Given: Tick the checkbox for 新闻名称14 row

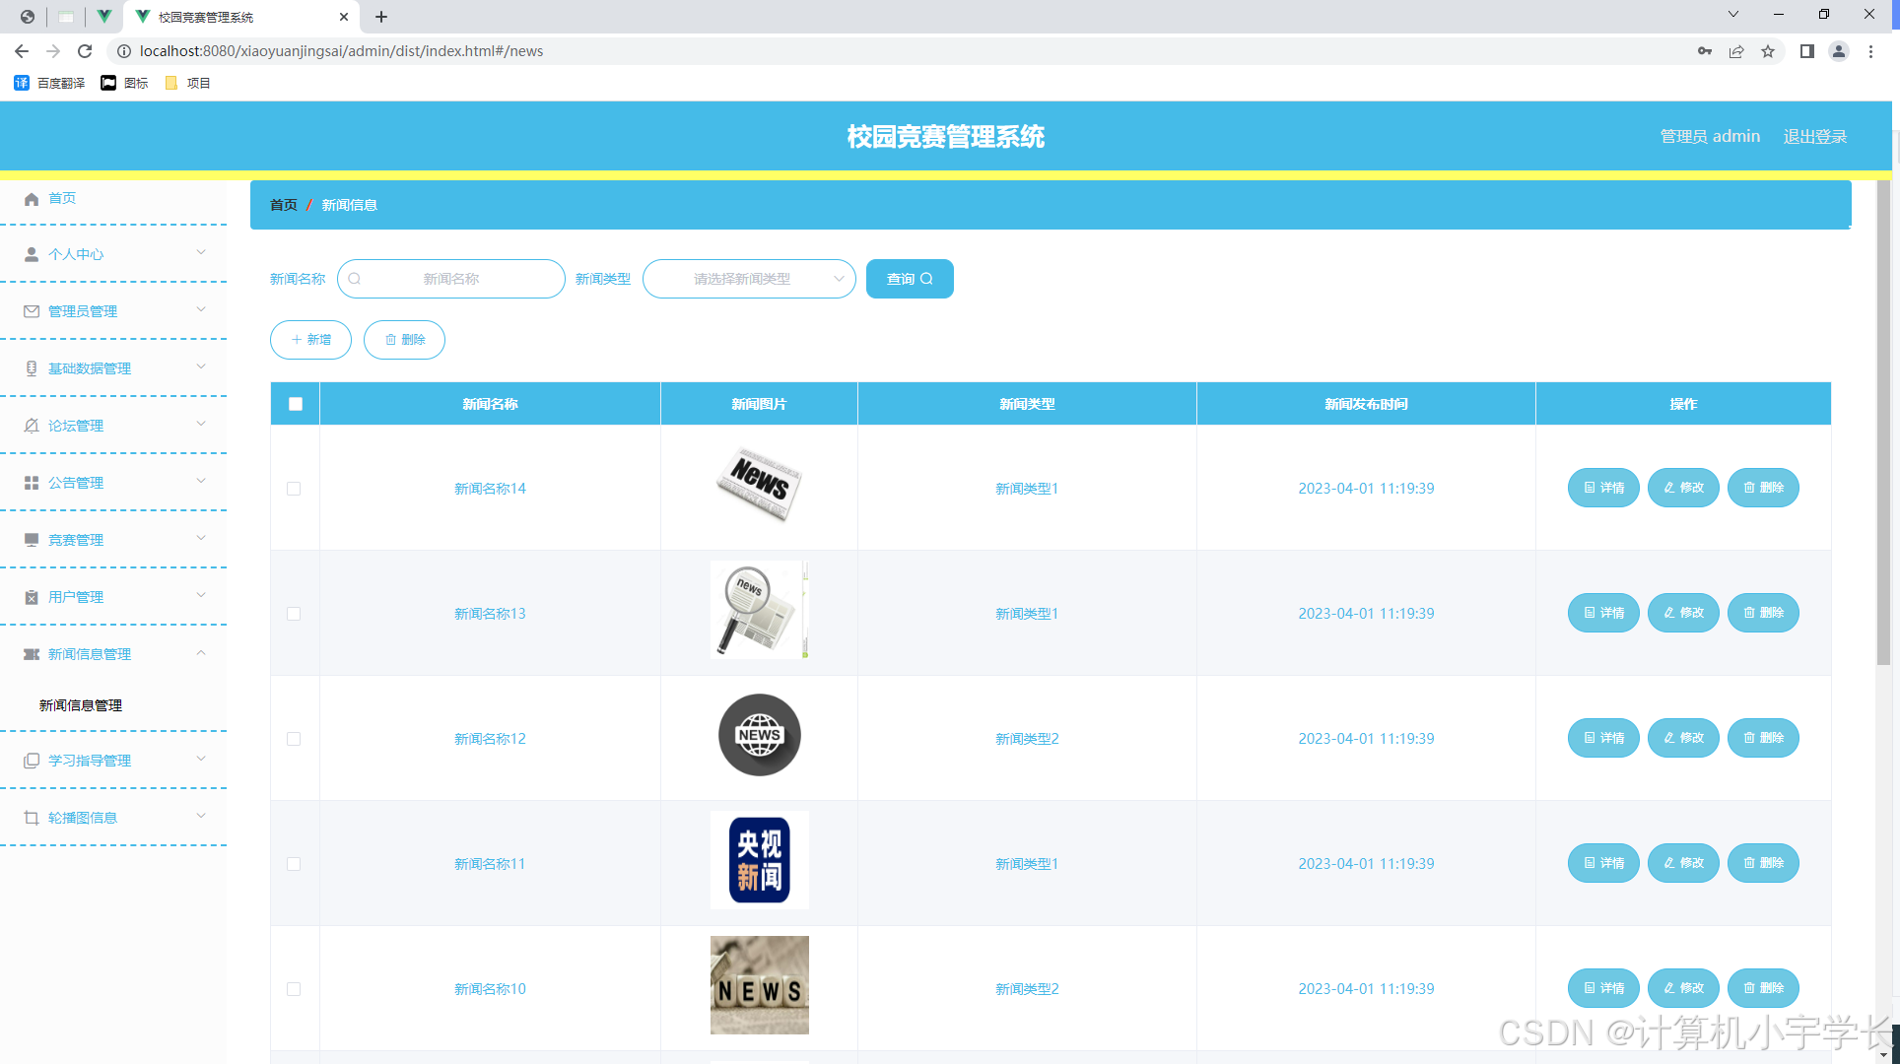Looking at the screenshot, I should pos(294,489).
